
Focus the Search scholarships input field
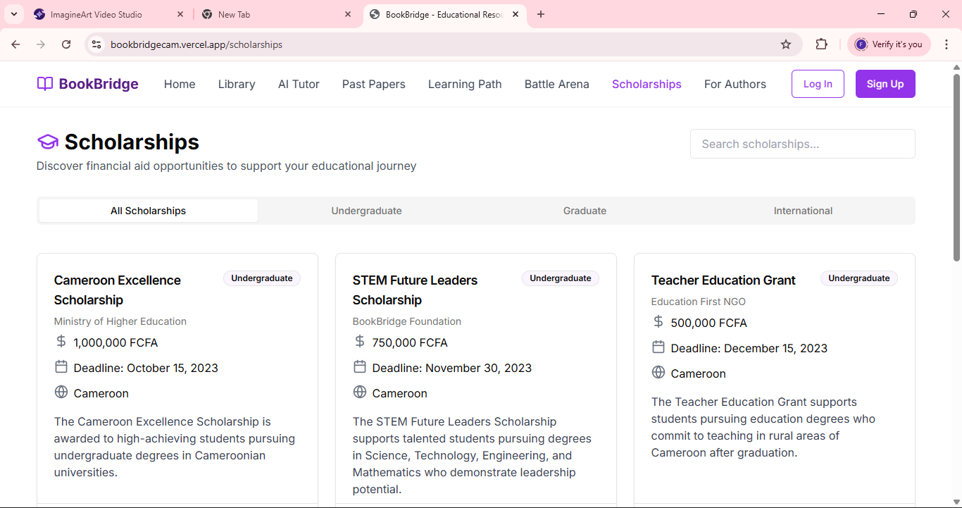point(802,144)
